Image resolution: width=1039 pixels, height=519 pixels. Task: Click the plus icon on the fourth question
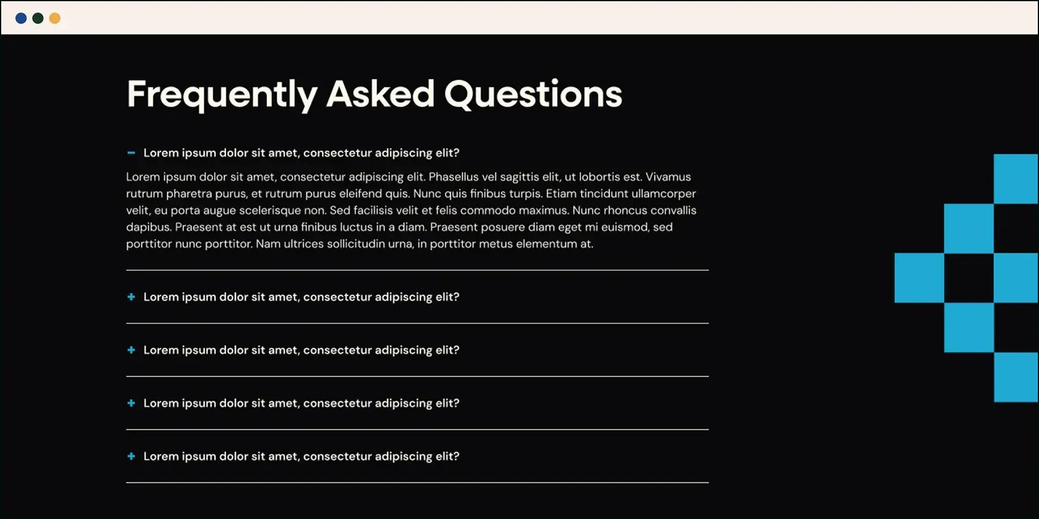(131, 403)
